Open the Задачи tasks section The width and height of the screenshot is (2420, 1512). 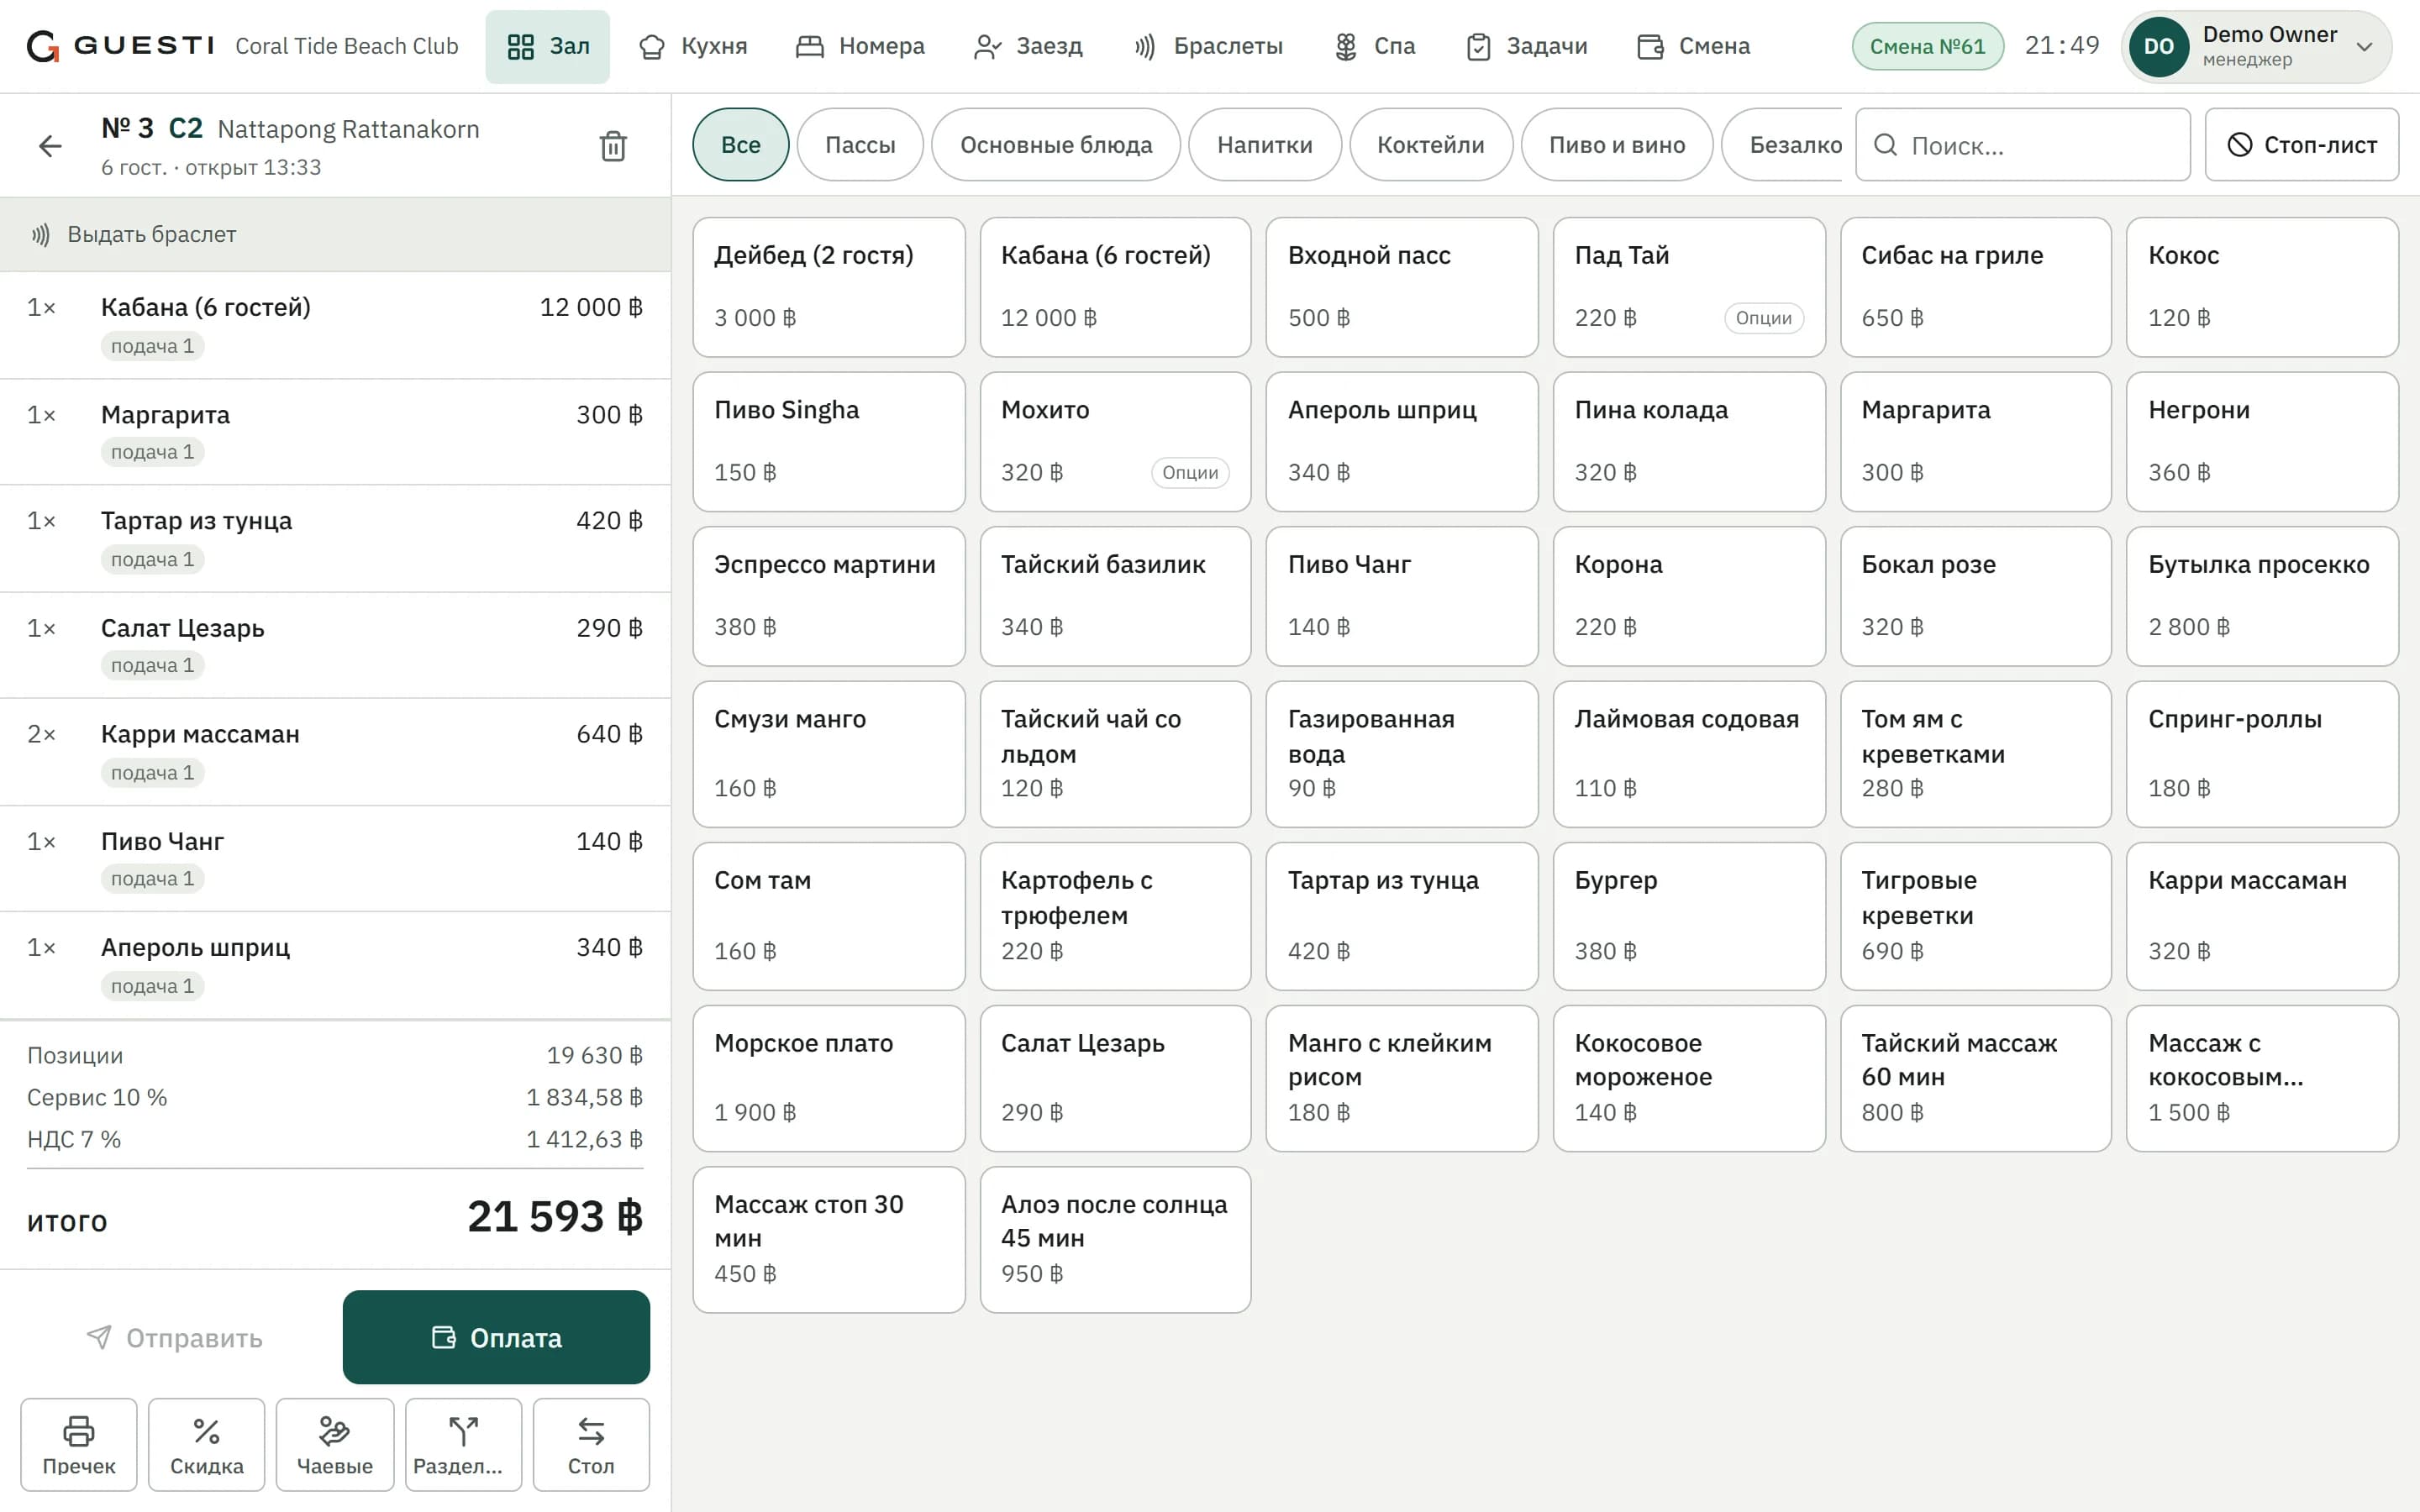click(x=1527, y=46)
